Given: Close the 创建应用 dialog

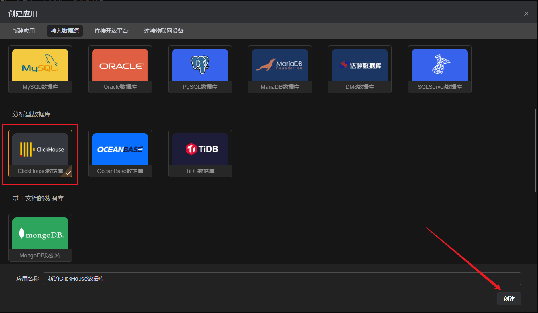Looking at the screenshot, I should (526, 14).
